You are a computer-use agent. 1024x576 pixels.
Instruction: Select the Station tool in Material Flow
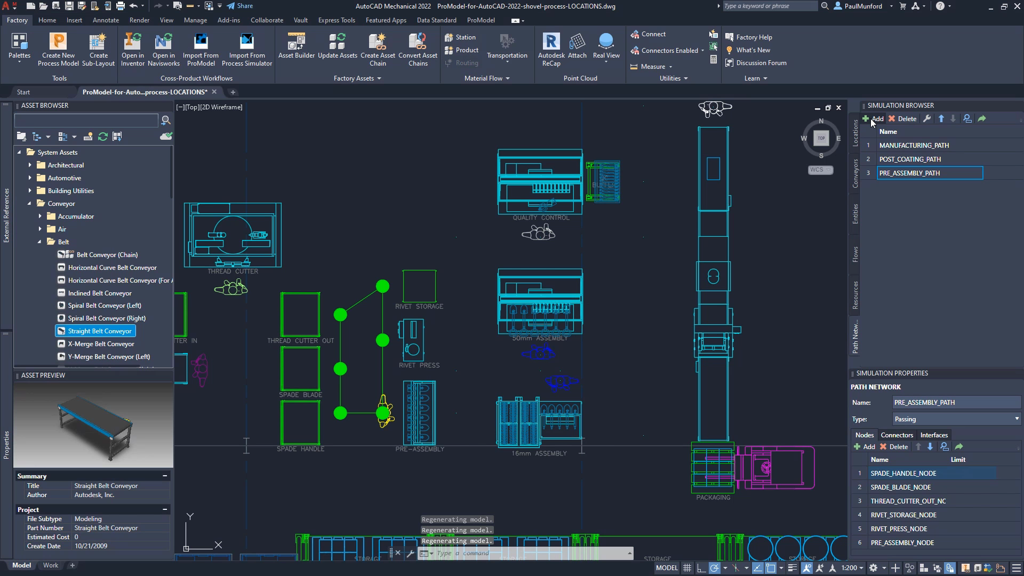[x=461, y=37]
